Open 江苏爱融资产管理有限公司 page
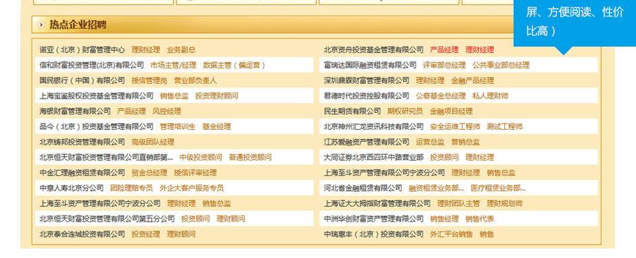This screenshot has height=258, width=636. pos(367,142)
